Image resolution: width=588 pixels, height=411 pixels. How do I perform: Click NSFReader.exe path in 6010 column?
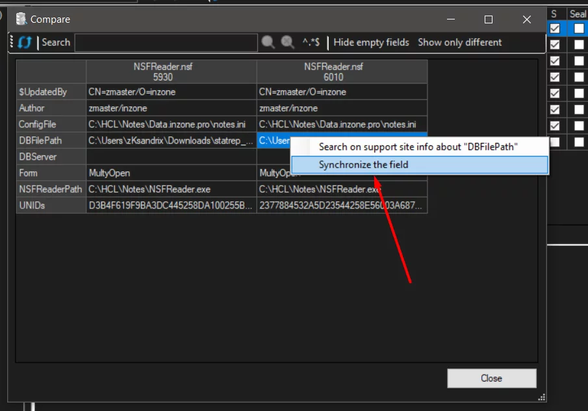[342, 189]
